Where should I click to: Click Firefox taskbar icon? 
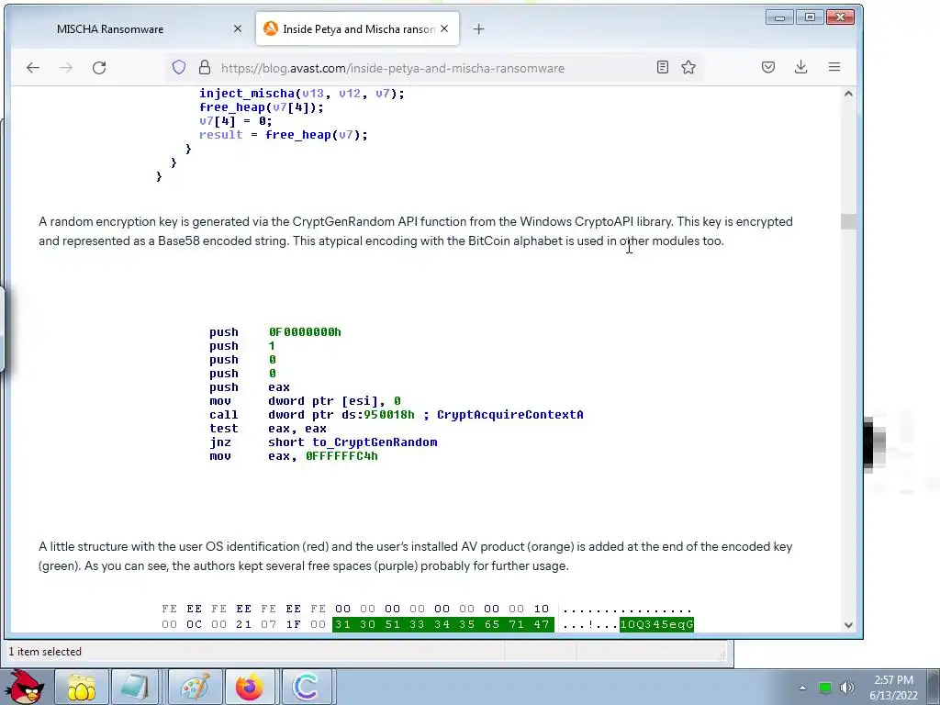click(249, 687)
